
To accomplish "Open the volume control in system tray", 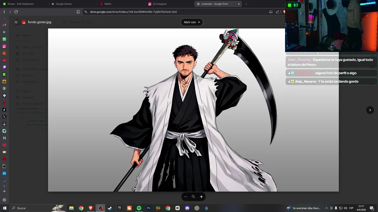I will pyautogui.click(x=346, y=208).
